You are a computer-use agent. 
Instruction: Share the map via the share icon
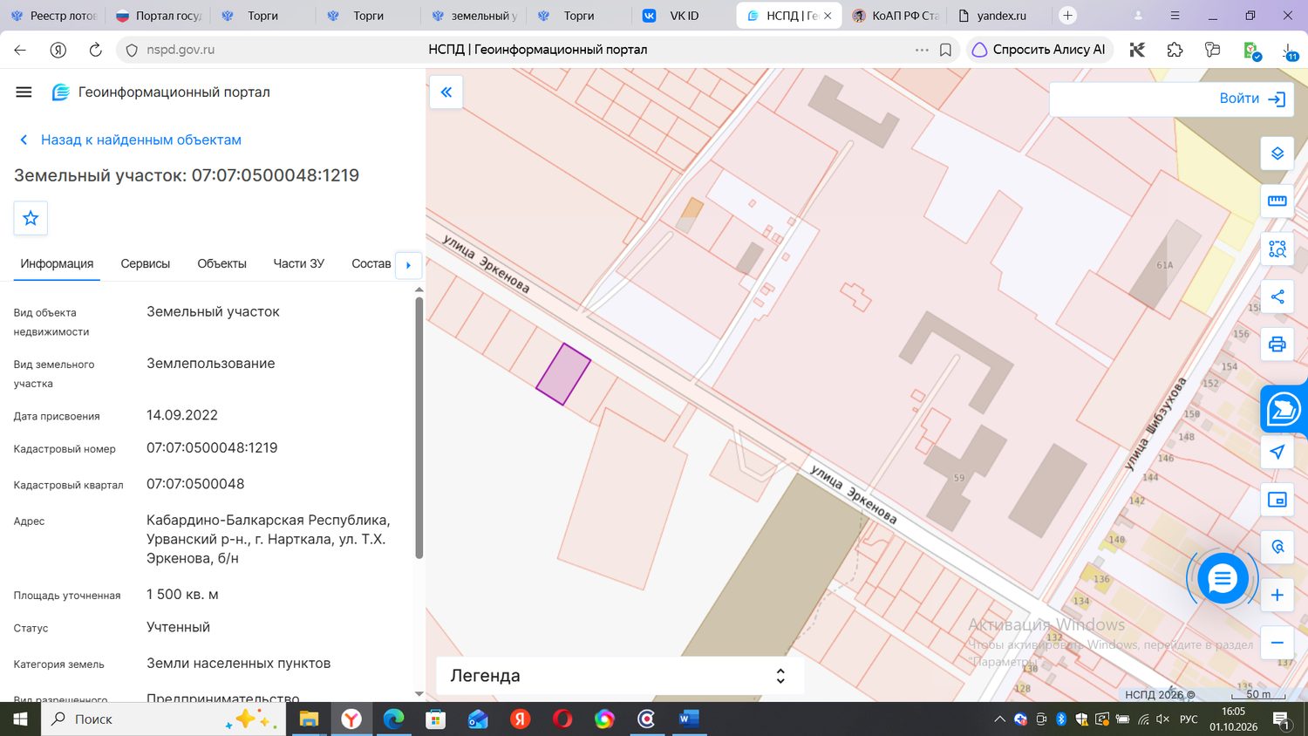point(1277,296)
